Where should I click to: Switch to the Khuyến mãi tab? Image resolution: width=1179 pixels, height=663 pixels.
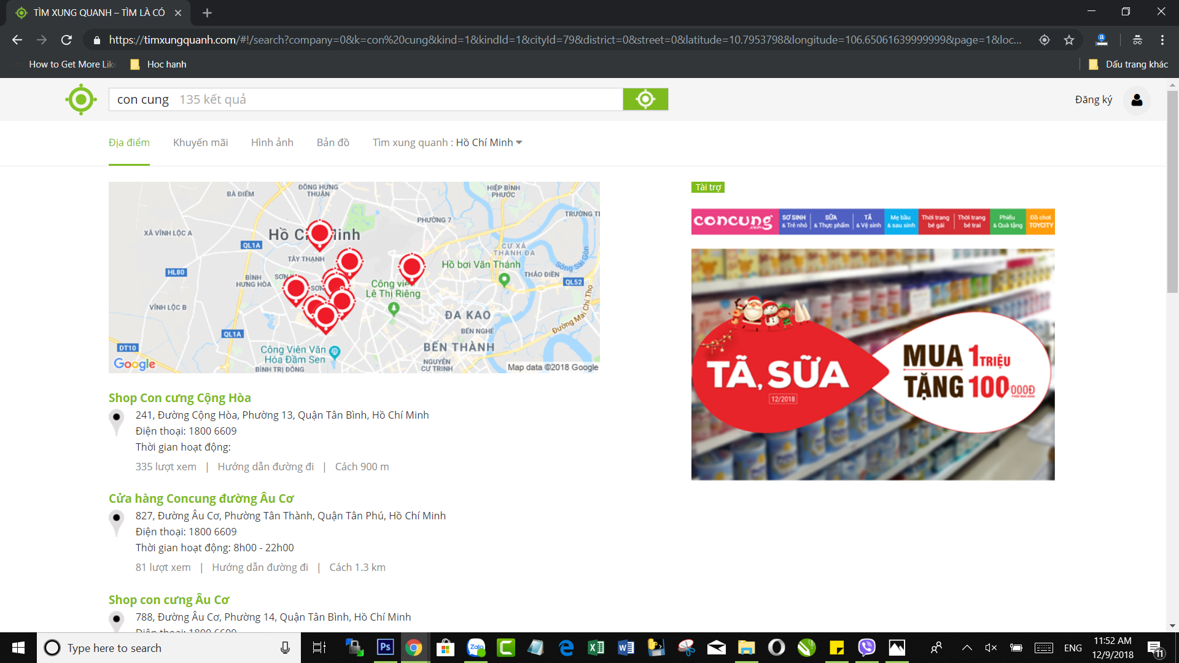[x=200, y=142]
